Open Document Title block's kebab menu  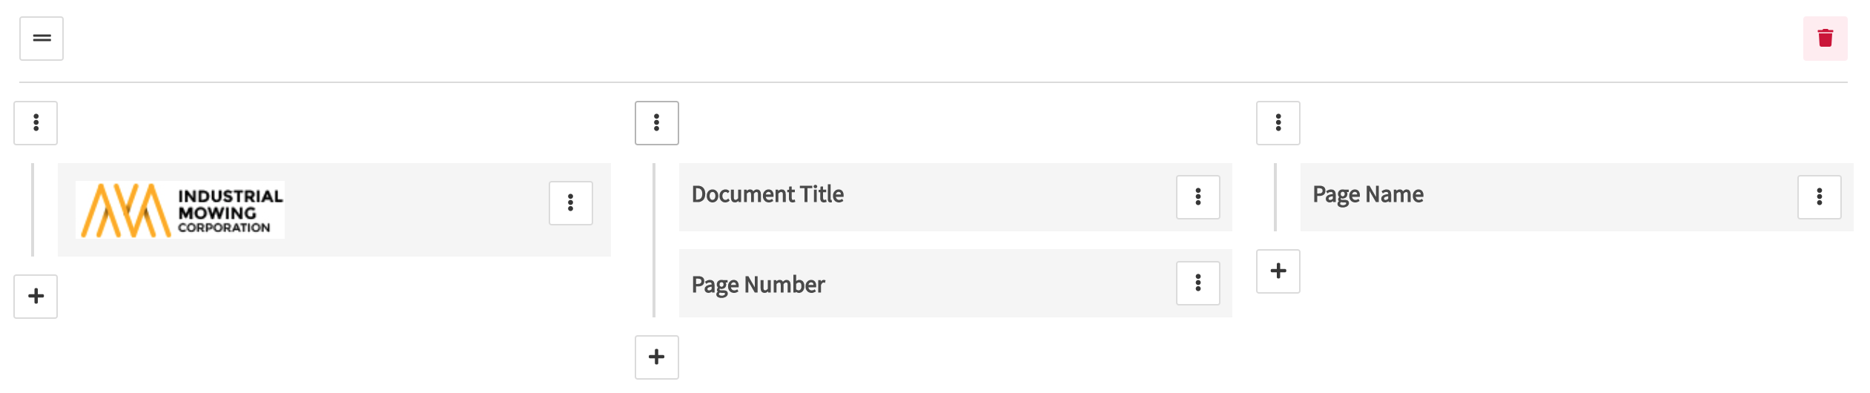pyautogui.click(x=1197, y=197)
